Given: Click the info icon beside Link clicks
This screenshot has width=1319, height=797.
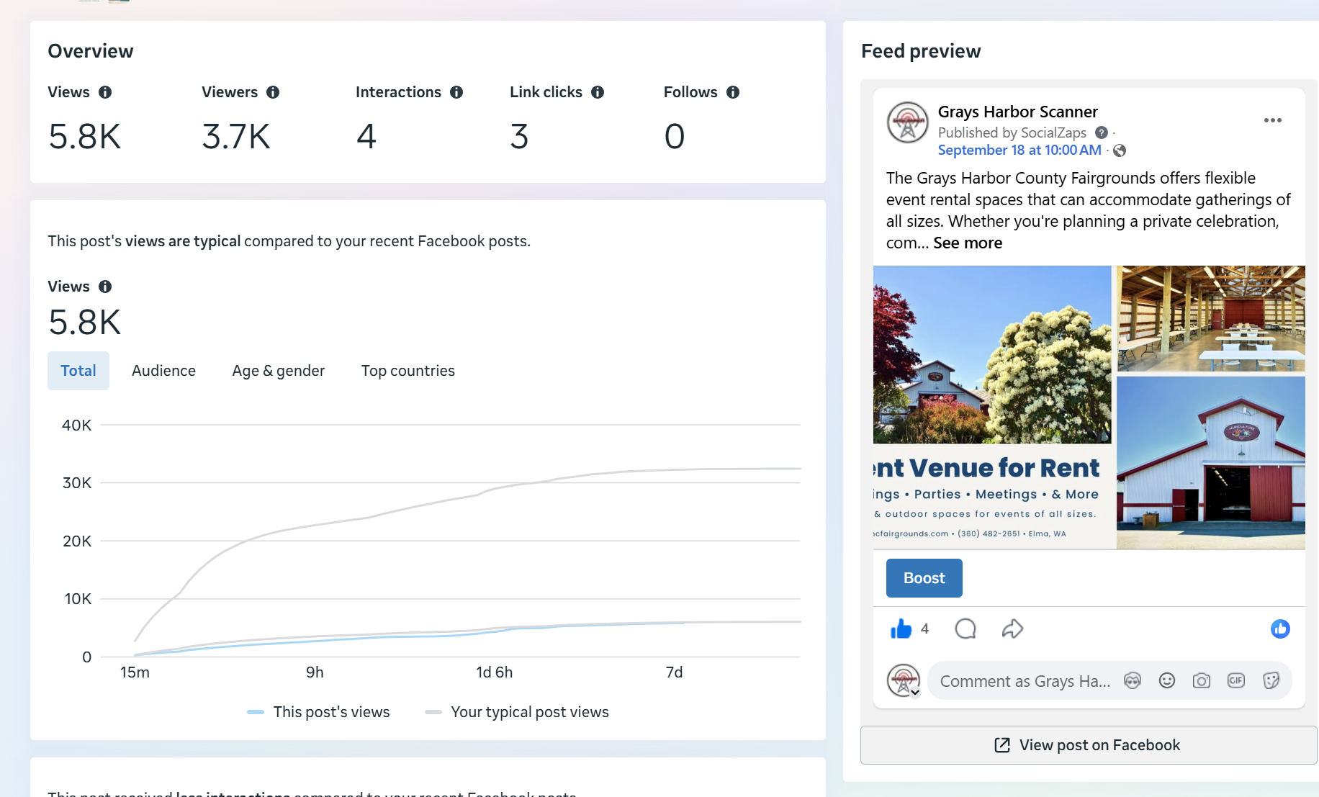Looking at the screenshot, I should 598,92.
